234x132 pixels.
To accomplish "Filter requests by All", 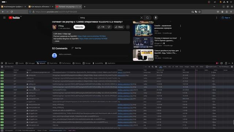I will pyautogui.click(x=161, y=67).
